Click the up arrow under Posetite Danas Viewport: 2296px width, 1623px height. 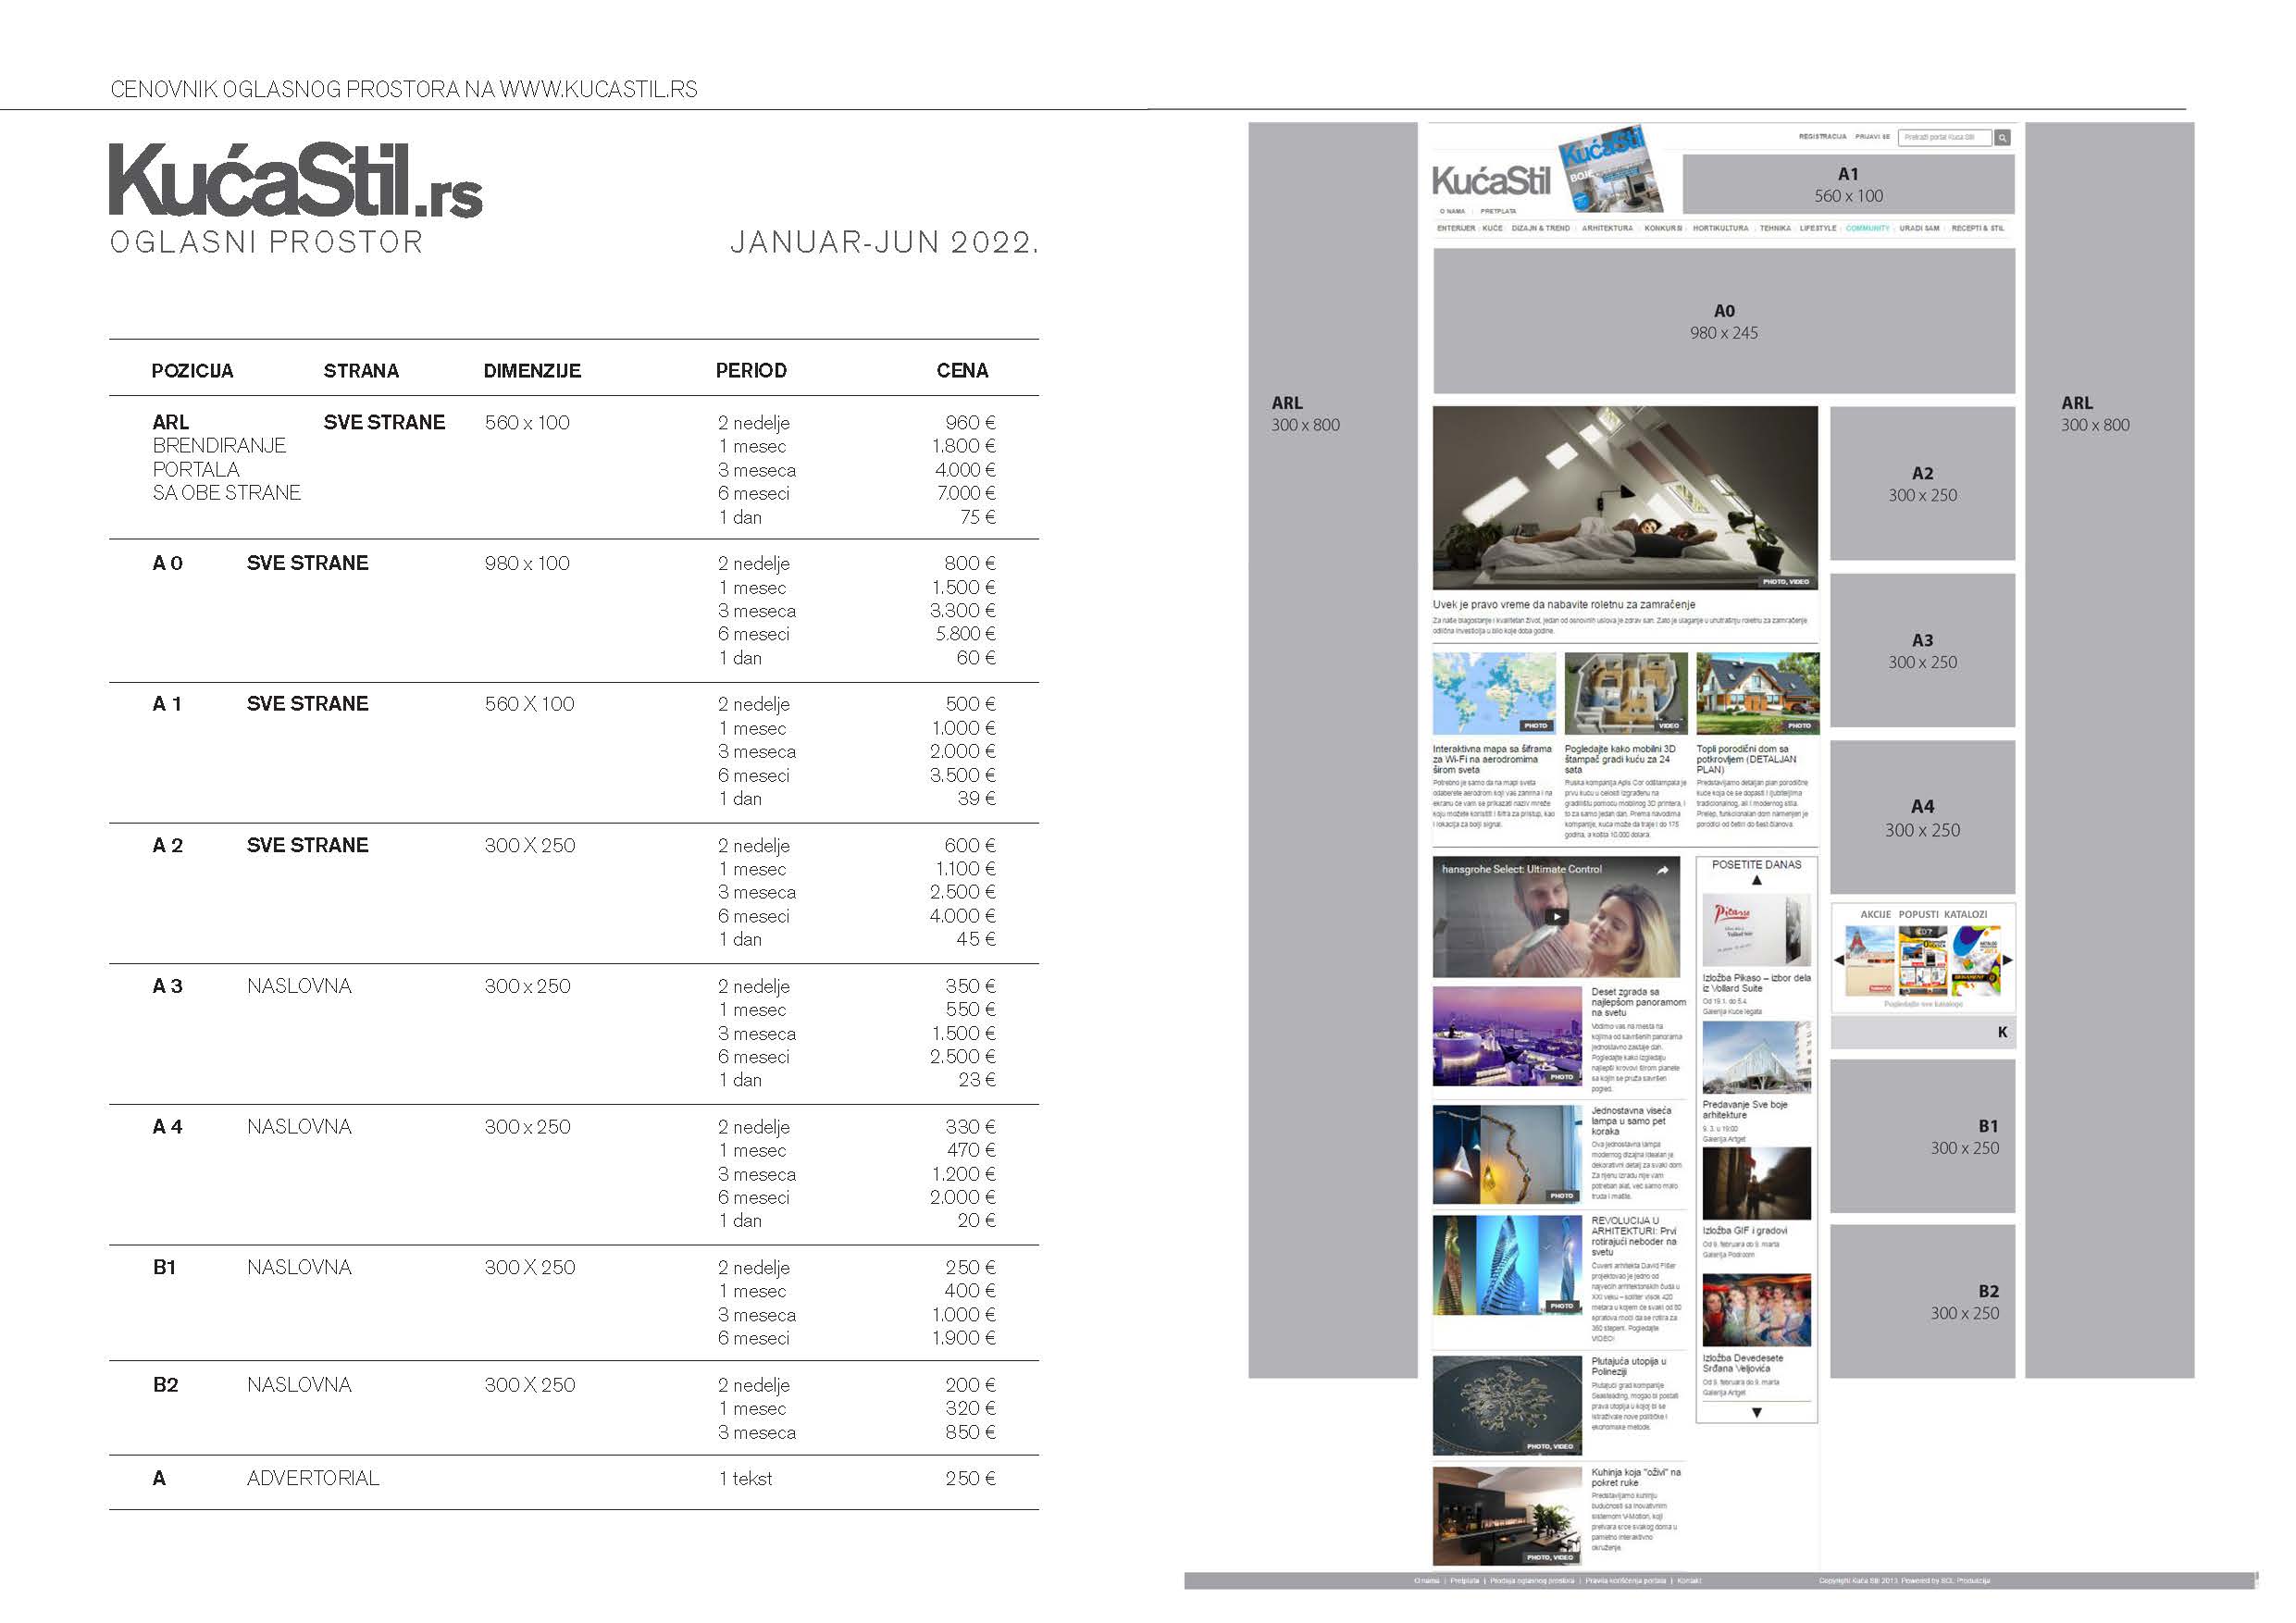pyautogui.click(x=1756, y=881)
